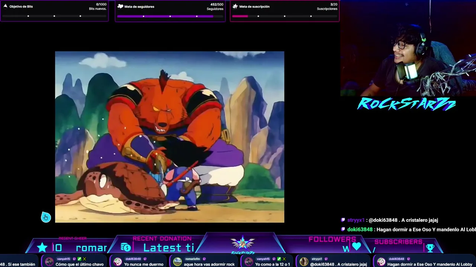Click the Twitch badge beside doki63848 in chat
Image resolution: width=476 pixels, height=267 pixels.
pos(343,230)
